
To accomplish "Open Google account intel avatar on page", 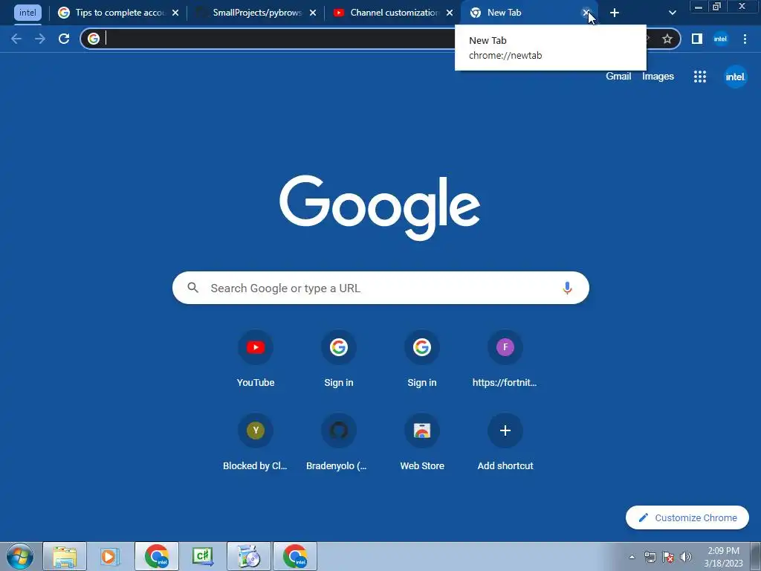I will click(735, 77).
